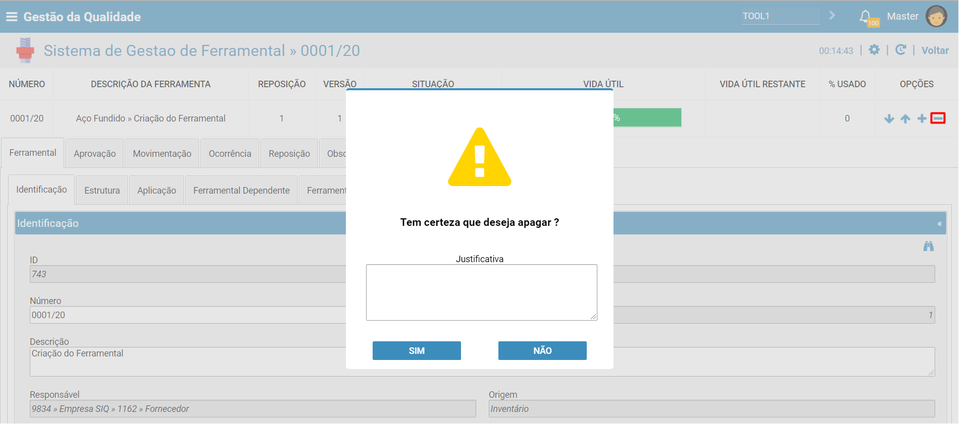Click the green vida útil progress bar

coord(647,117)
